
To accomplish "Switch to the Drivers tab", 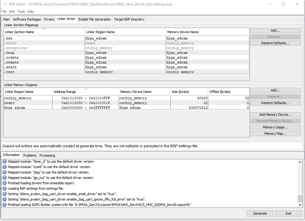I will tap(49, 19).
